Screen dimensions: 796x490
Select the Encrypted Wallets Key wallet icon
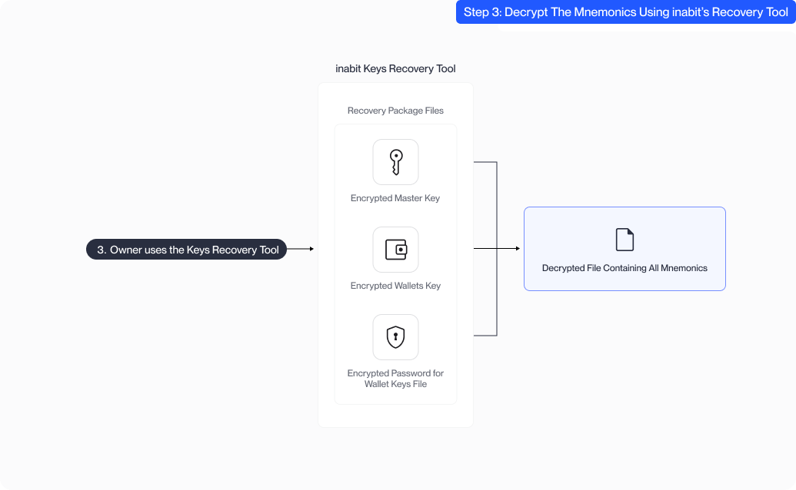point(395,250)
